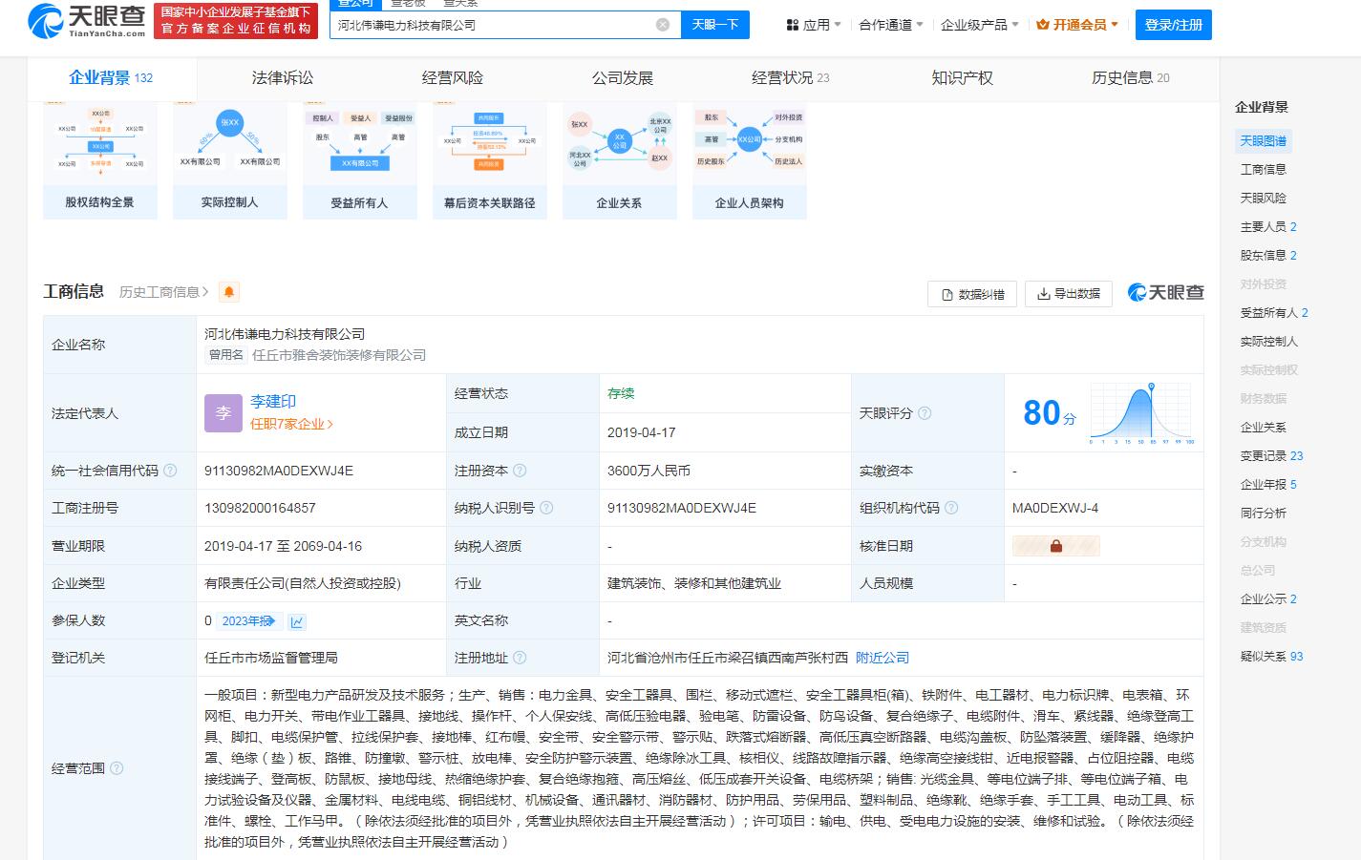Image resolution: width=1361 pixels, height=860 pixels.
Task: Expand 历史工商信息 link
Action: point(164,292)
